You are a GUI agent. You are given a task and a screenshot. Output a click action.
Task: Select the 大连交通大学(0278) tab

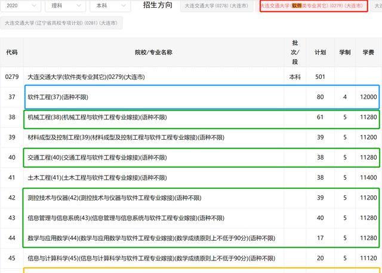click(x=217, y=5)
